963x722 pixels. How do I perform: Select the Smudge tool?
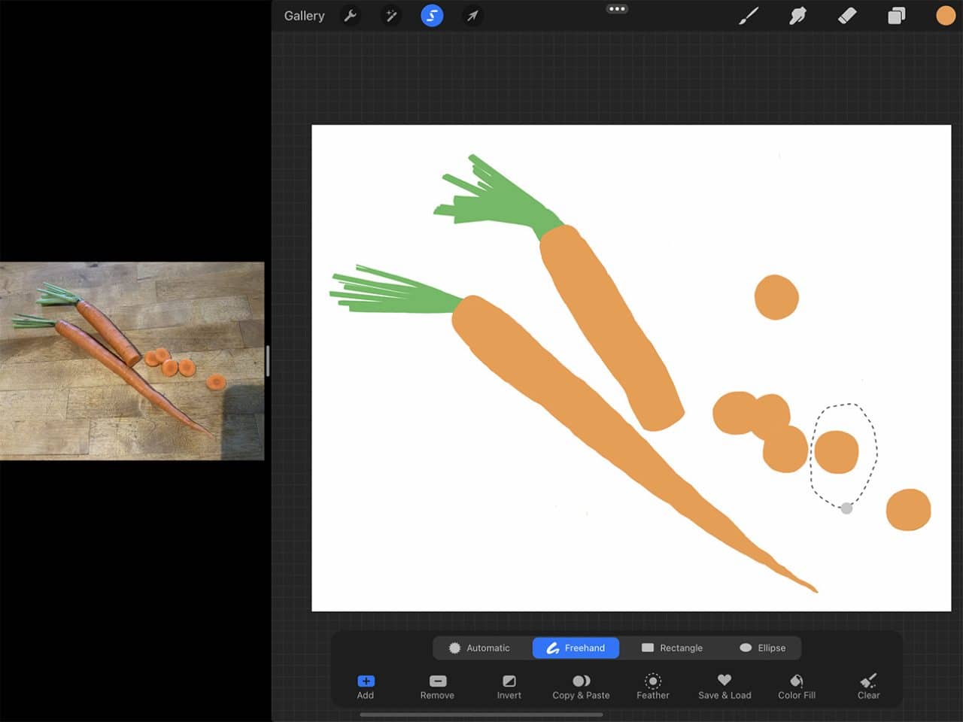pos(797,15)
